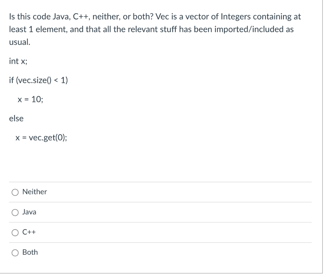The width and height of the screenshot is (326, 277).
Task: Click the C++ option label text
Action: pos(30,233)
